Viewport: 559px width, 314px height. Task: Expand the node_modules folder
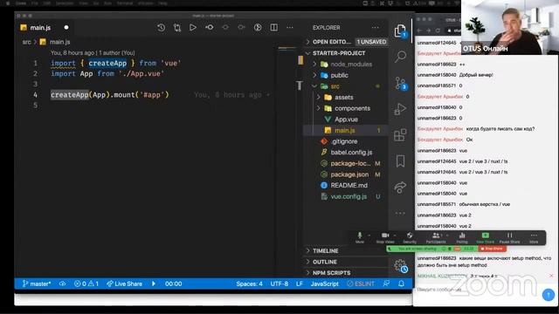coord(346,64)
